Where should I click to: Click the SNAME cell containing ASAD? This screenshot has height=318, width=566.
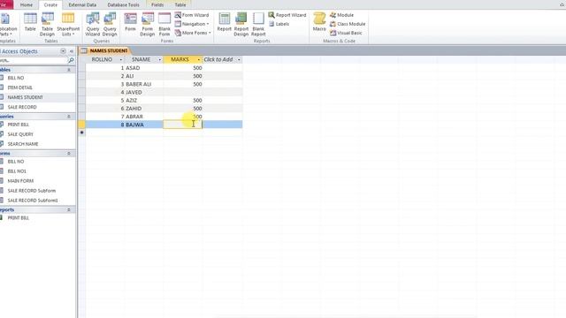click(143, 68)
